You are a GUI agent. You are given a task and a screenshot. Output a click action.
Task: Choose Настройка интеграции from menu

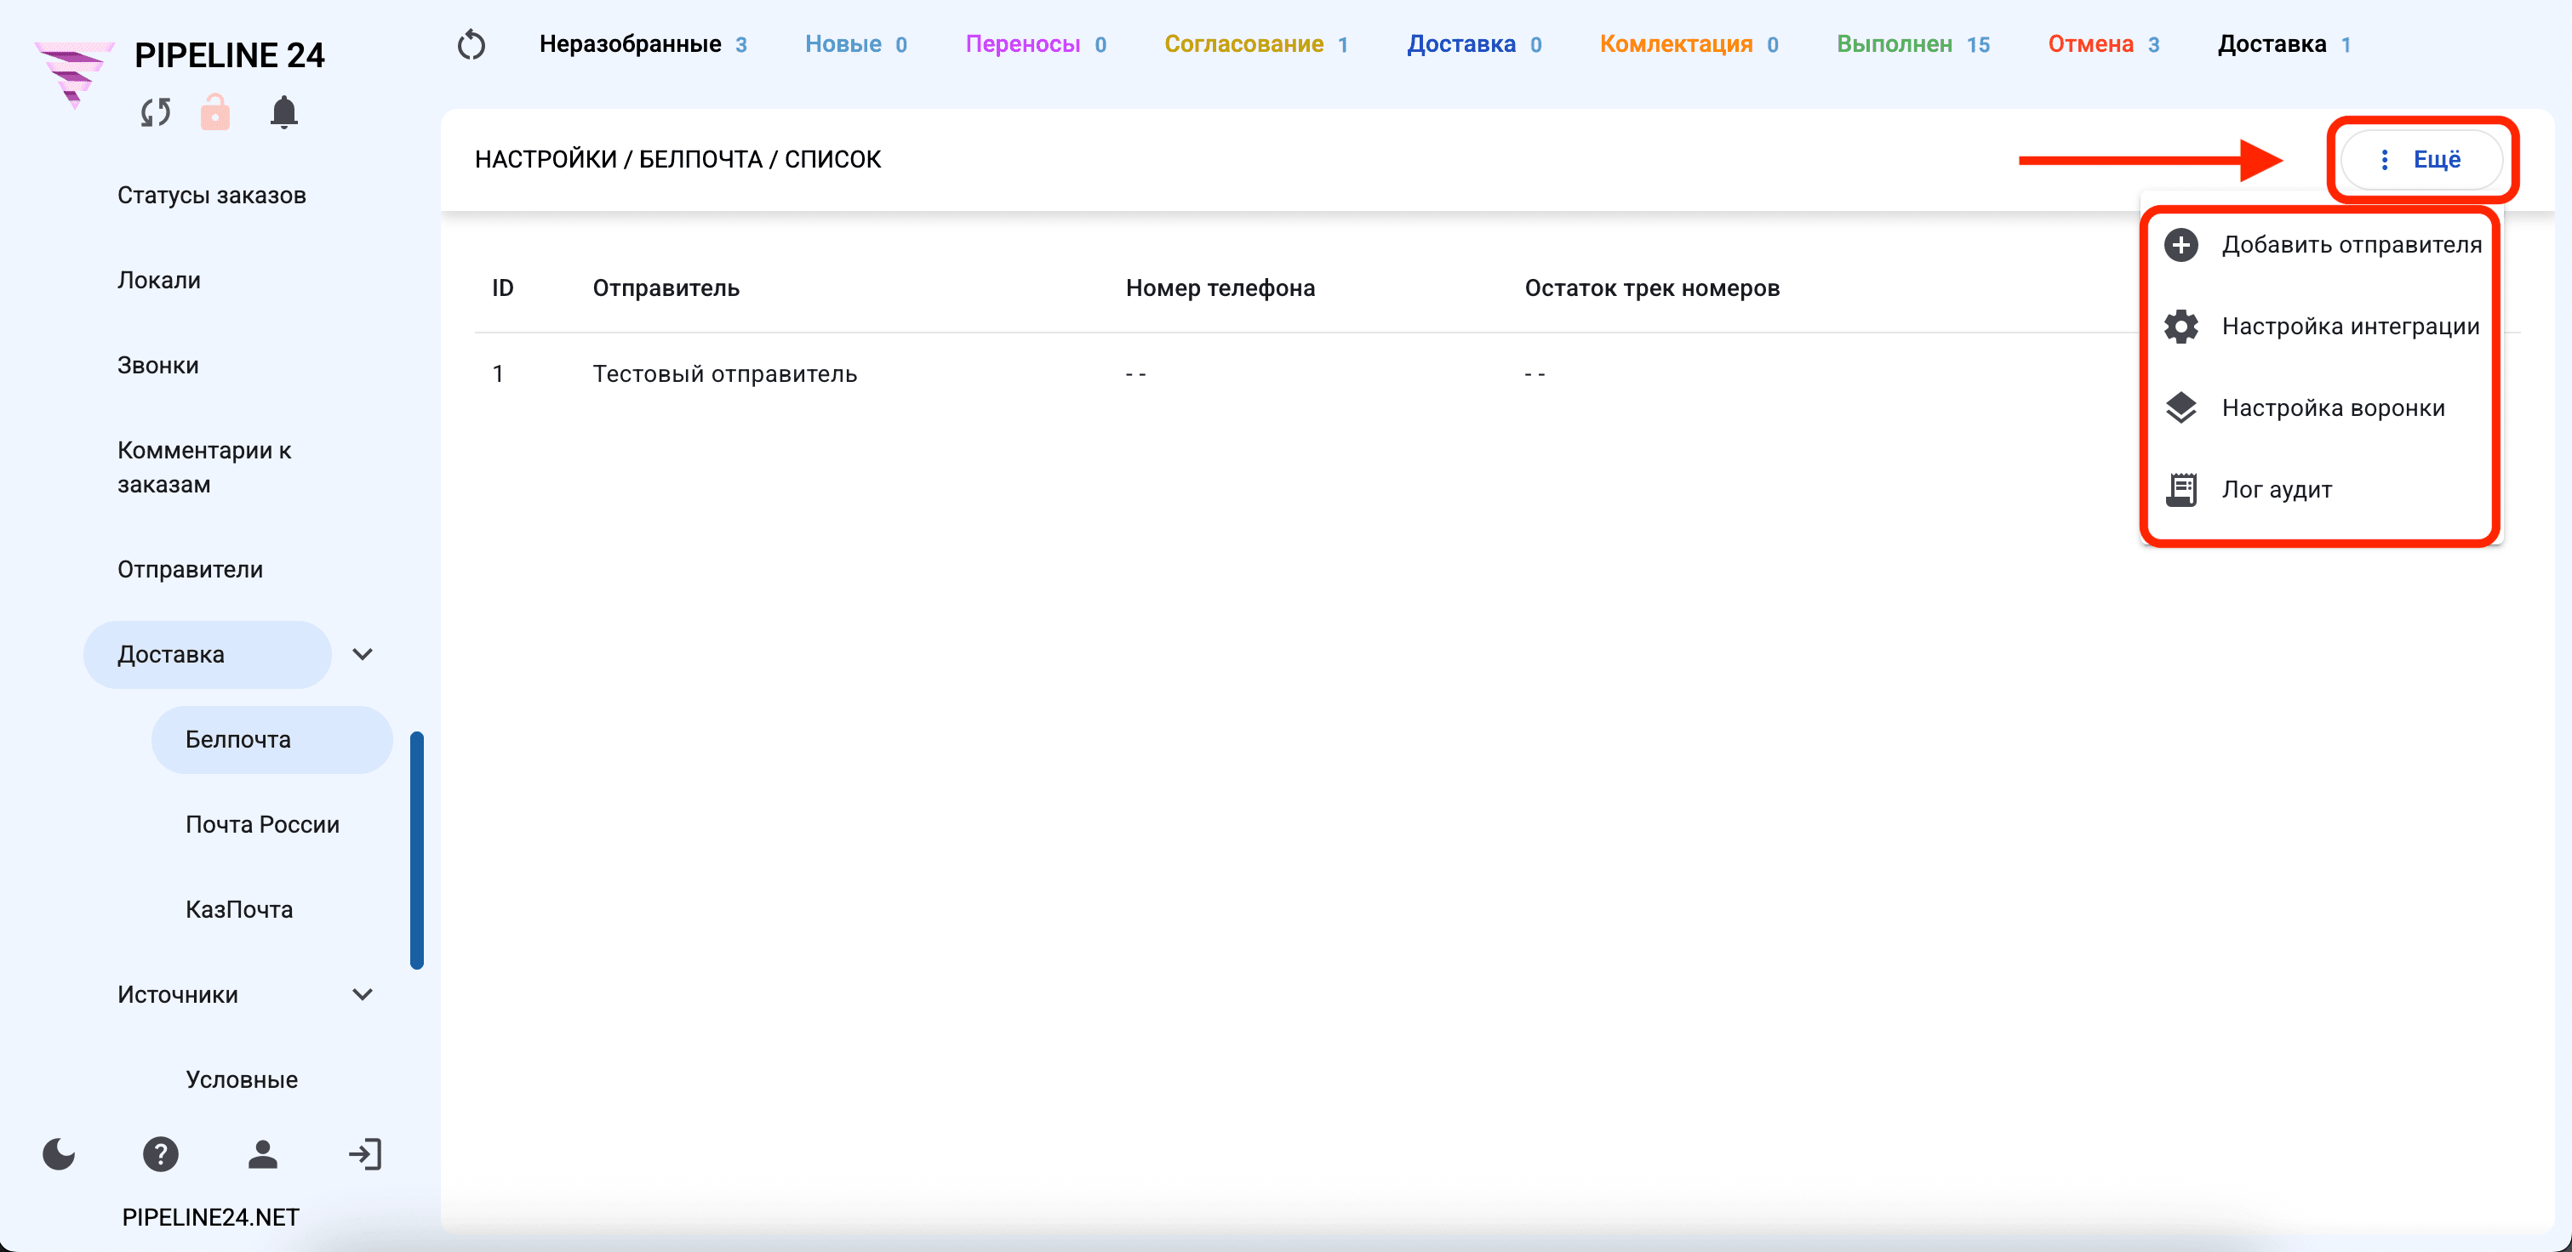(2323, 327)
